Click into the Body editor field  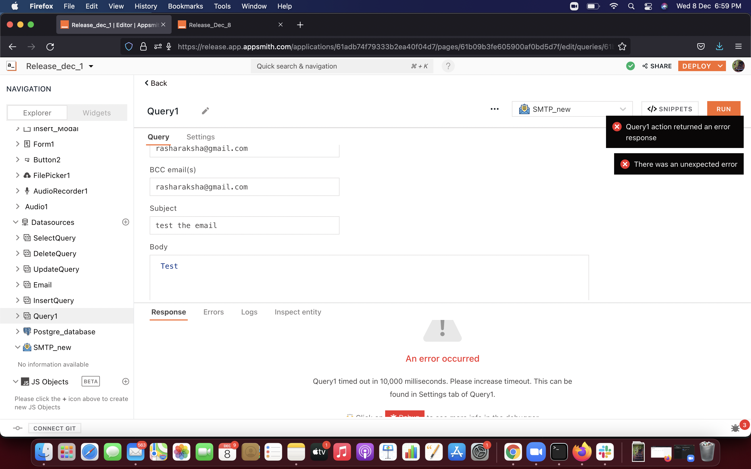[x=369, y=277]
